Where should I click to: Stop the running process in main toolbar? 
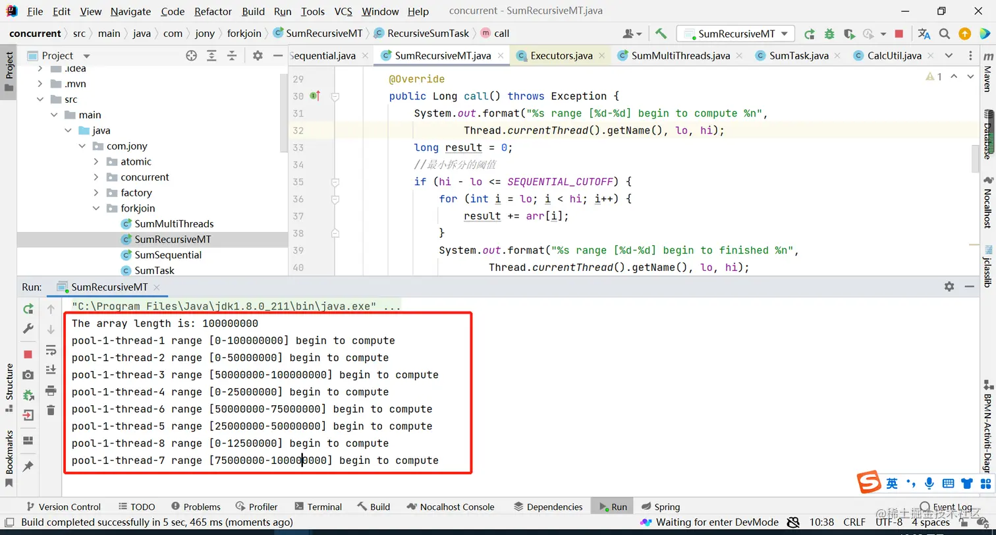tap(899, 34)
